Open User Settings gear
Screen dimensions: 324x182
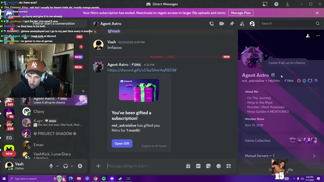click(x=80, y=166)
